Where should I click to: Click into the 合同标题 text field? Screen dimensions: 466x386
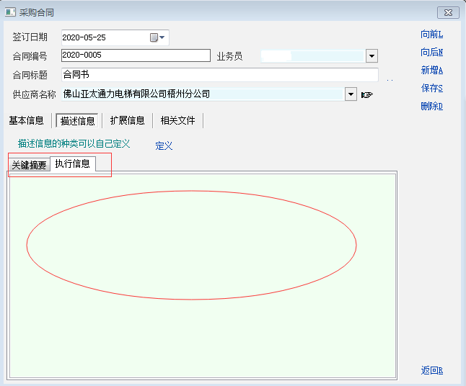pyautogui.click(x=219, y=75)
